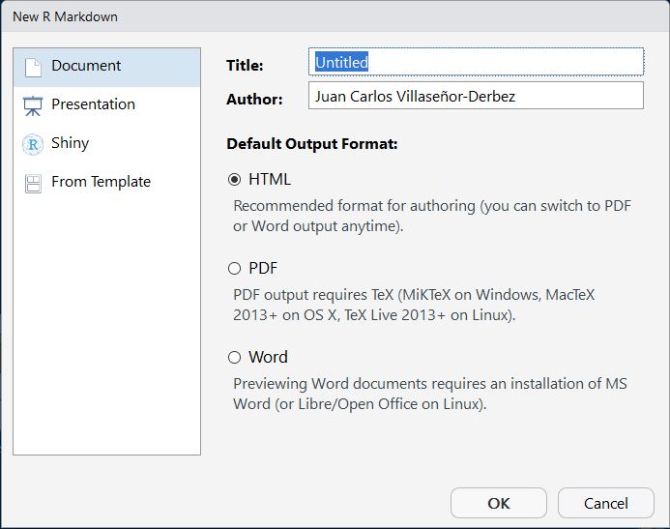Switch to the Presentation category label
Viewport: 670px width, 529px height.
click(x=93, y=104)
